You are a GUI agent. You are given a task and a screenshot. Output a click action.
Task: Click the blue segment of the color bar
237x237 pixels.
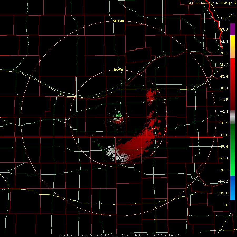point(233,188)
